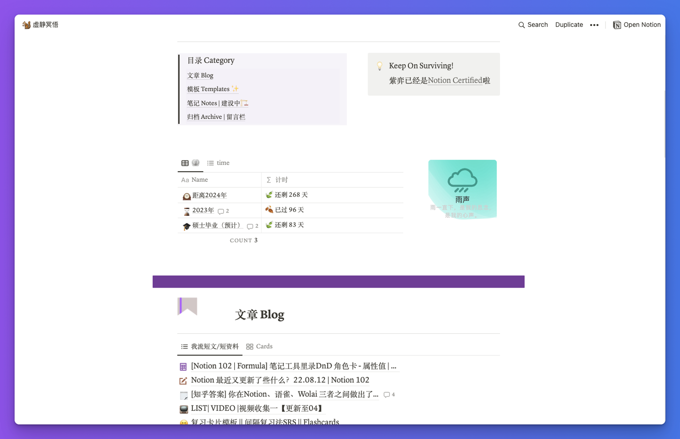The height and width of the screenshot is (439, 680).
Task: Click the grid icon beside the Cards label
Action: click(249, 346)
